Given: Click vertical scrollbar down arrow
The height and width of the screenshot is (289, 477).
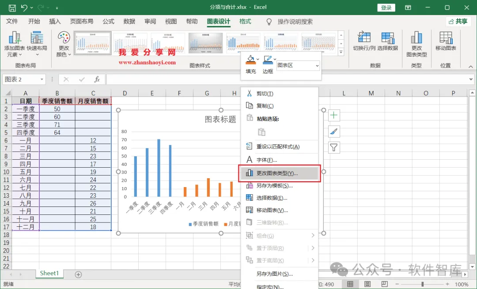Looking at the screenshot, I should pyautogui.click(x=472, y=267).
